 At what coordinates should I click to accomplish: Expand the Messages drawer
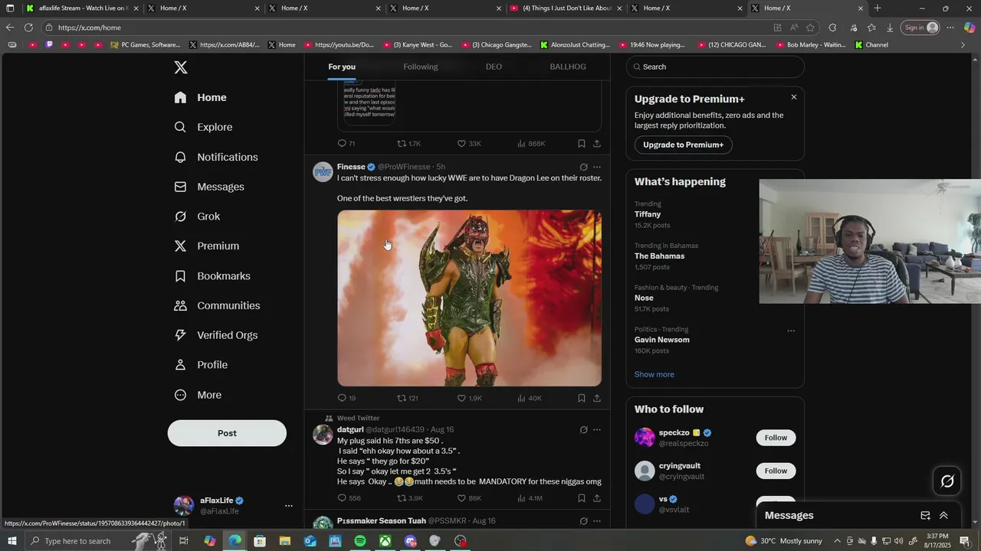click(943, 516)
